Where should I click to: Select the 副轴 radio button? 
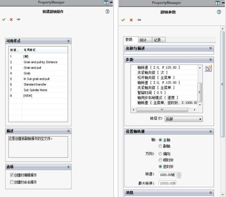click(x=160, y=145)
